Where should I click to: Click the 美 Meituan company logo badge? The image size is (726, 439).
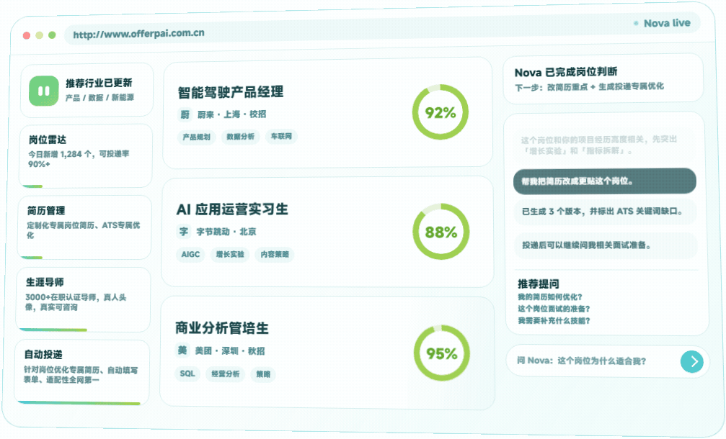182,350
